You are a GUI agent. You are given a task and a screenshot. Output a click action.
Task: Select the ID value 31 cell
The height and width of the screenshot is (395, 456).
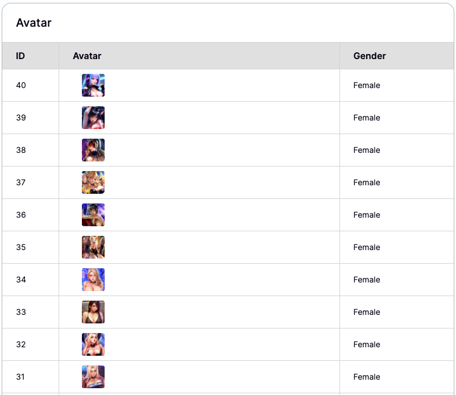(x=21, y=377)
